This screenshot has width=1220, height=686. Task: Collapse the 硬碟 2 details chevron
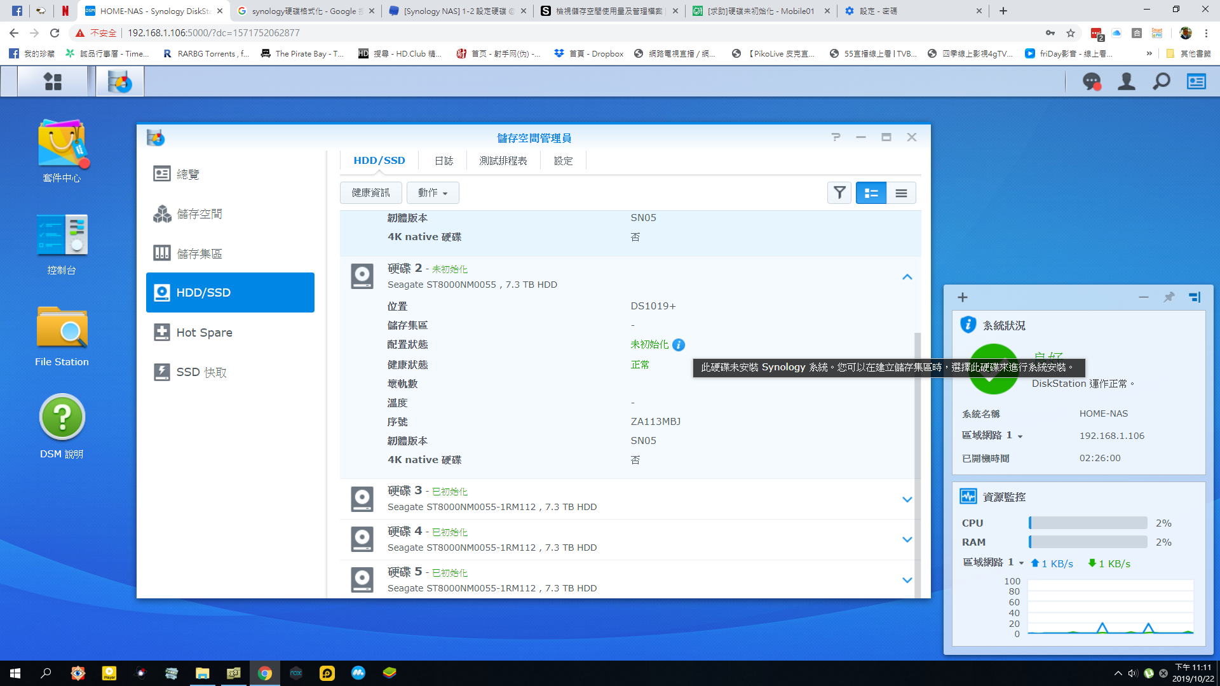[x=907, y=277]
